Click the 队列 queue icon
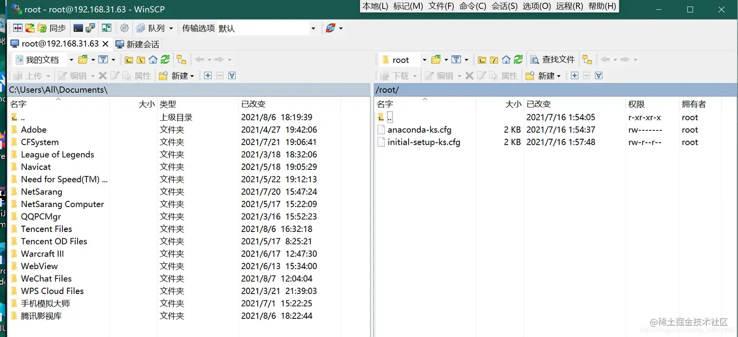This screenshot has height=337, width=738. click(141, 28)
